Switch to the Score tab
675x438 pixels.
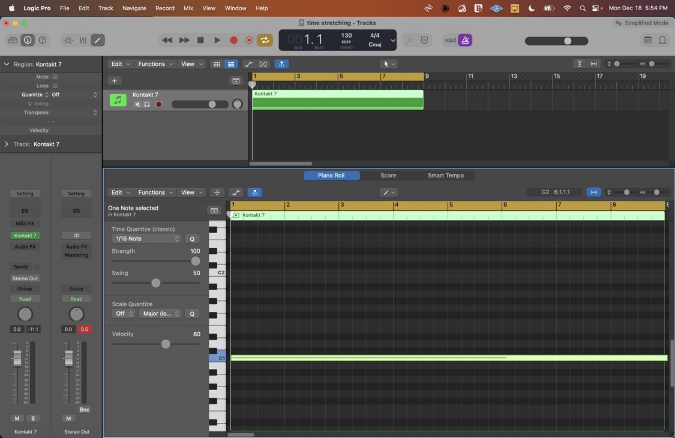click(388, 175)
